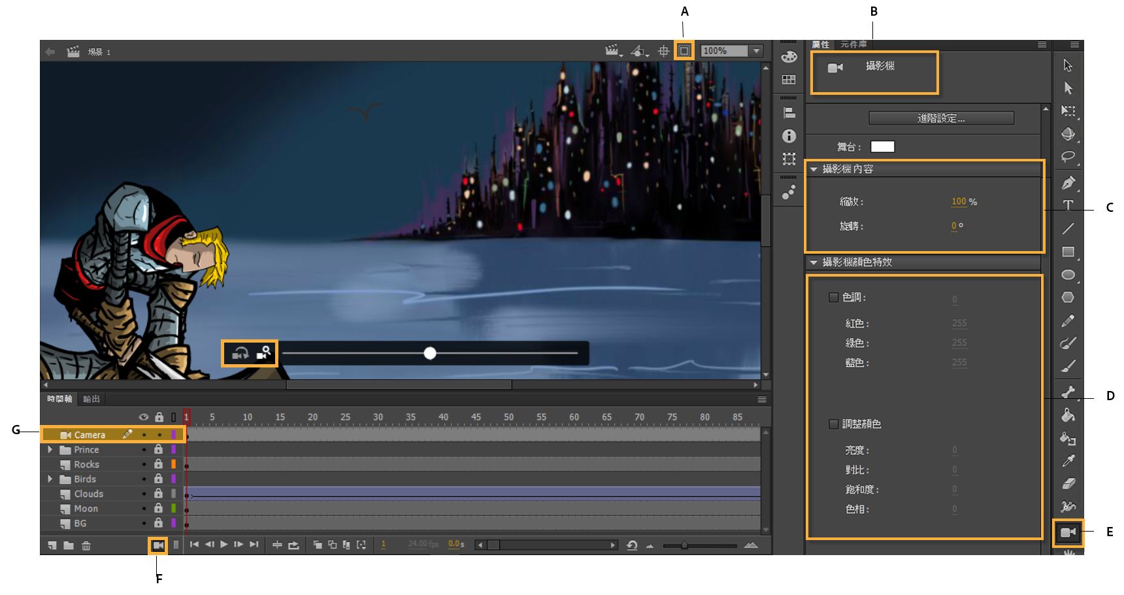Open the Edit Symbols dropdown
This screenshot has height=595, width=1124.
tap(639, 51)
